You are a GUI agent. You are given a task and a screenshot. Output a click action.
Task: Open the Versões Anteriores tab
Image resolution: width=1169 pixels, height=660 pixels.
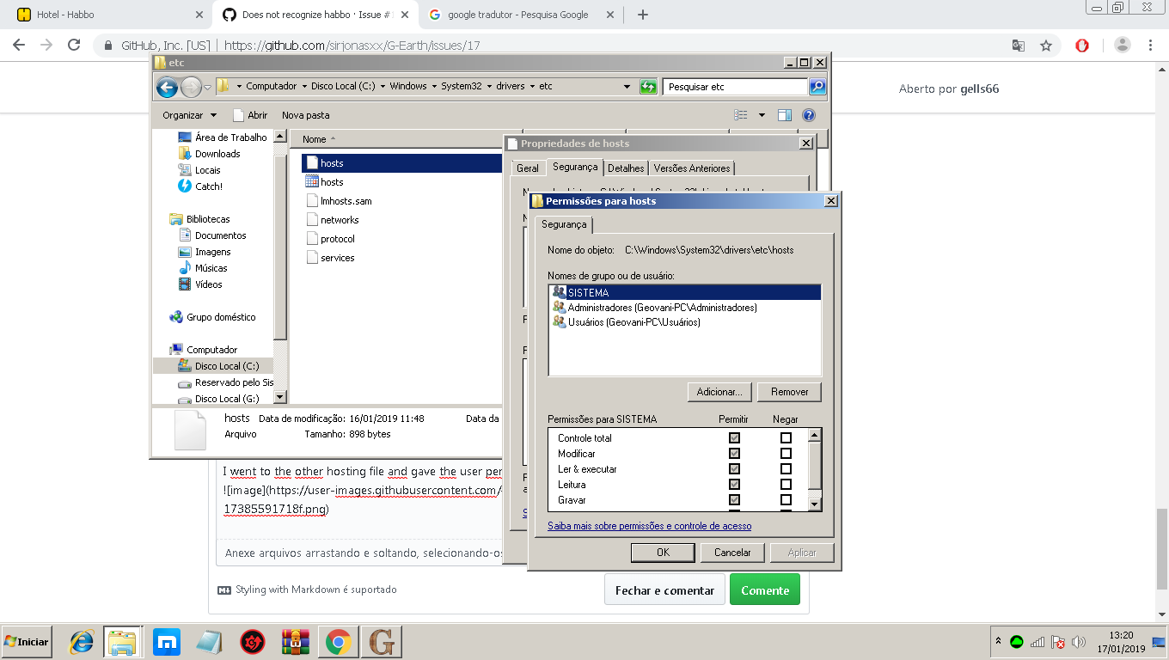[693, 168]
